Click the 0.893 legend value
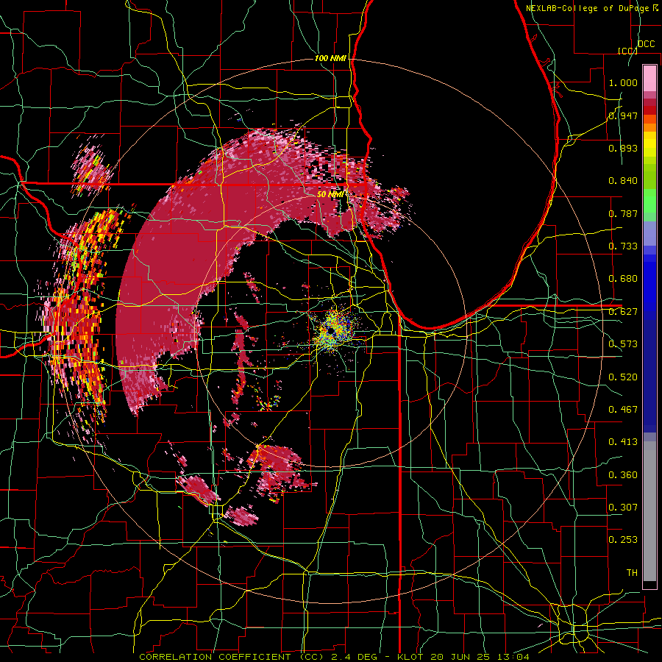This screenshot has width=662, height=662. click(x=623, y=148)
